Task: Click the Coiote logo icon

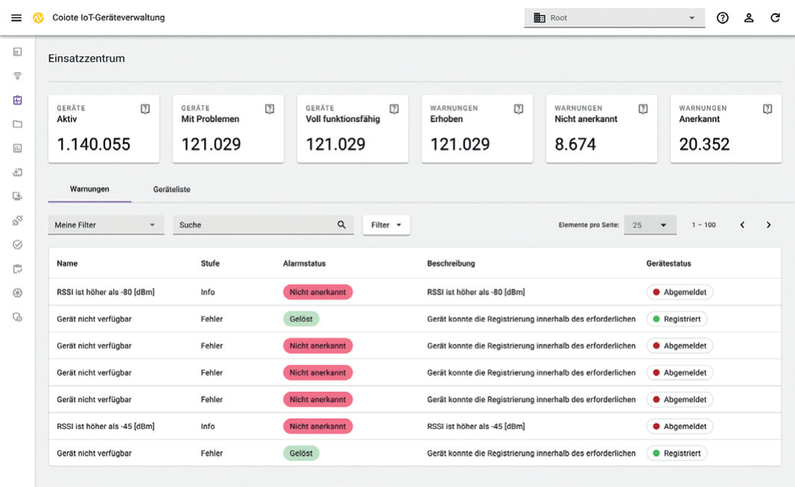Action: [x=39, y=18]
